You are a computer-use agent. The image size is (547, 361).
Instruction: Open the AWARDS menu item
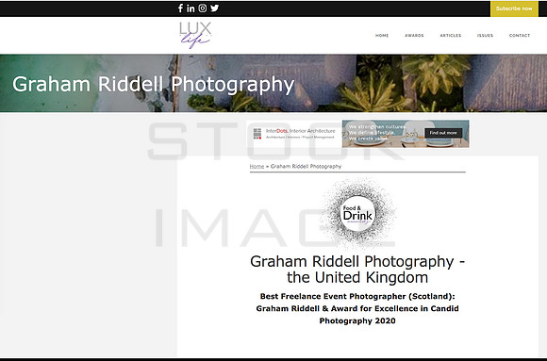pos(414,36)
